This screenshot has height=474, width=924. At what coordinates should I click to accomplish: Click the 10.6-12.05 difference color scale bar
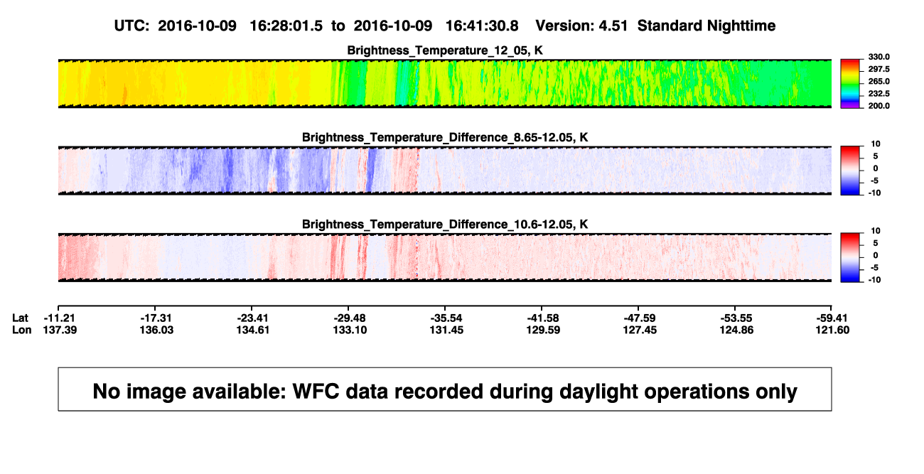[851, 257]
